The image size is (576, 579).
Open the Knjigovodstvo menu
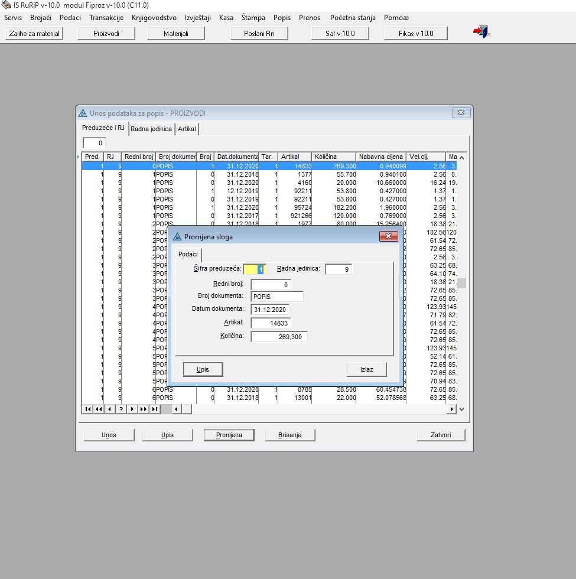pyautogui.click(x=154, y=18)
